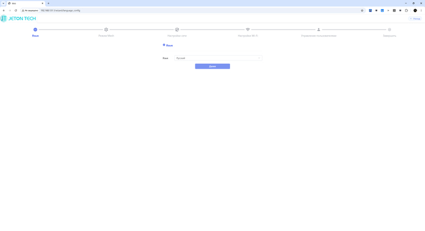Click the Язык globe step icon
The width and height of the screenshot is (425, 231).
tap(35, 30)
